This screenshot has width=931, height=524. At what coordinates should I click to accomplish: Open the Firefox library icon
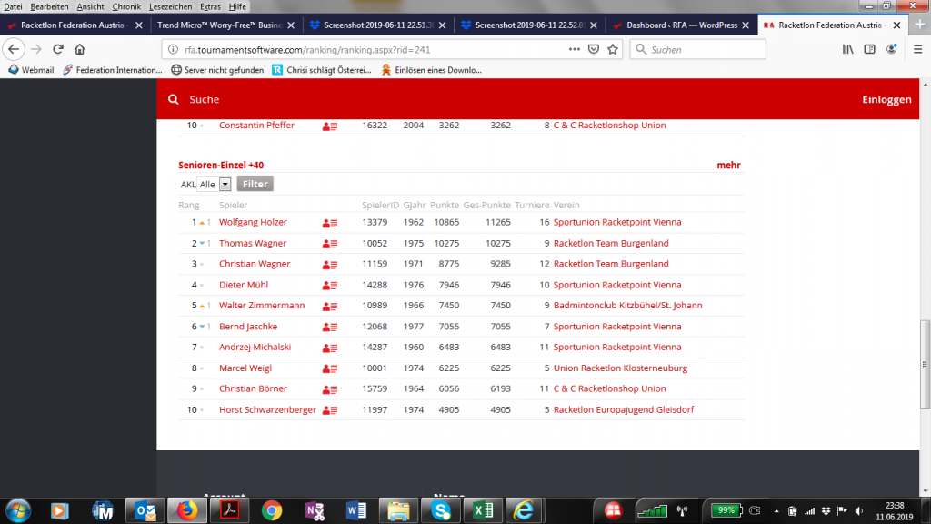click(848, 49)
